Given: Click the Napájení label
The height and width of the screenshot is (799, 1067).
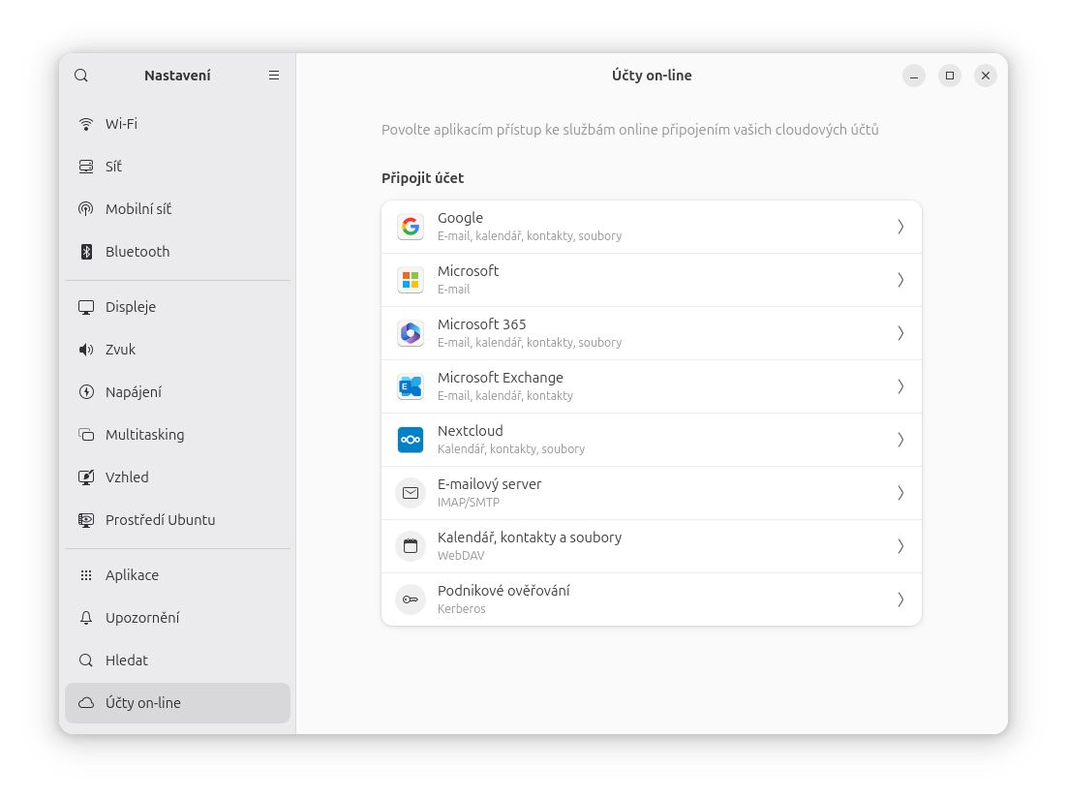Looking at the screenshot, I should point(134,392).
